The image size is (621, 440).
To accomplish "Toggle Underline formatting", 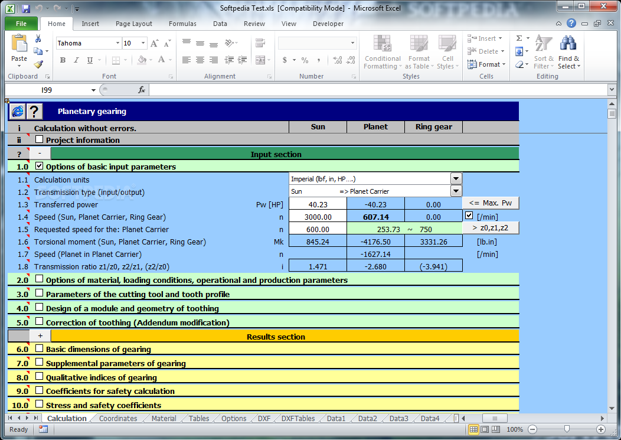I will coord(90,60).
